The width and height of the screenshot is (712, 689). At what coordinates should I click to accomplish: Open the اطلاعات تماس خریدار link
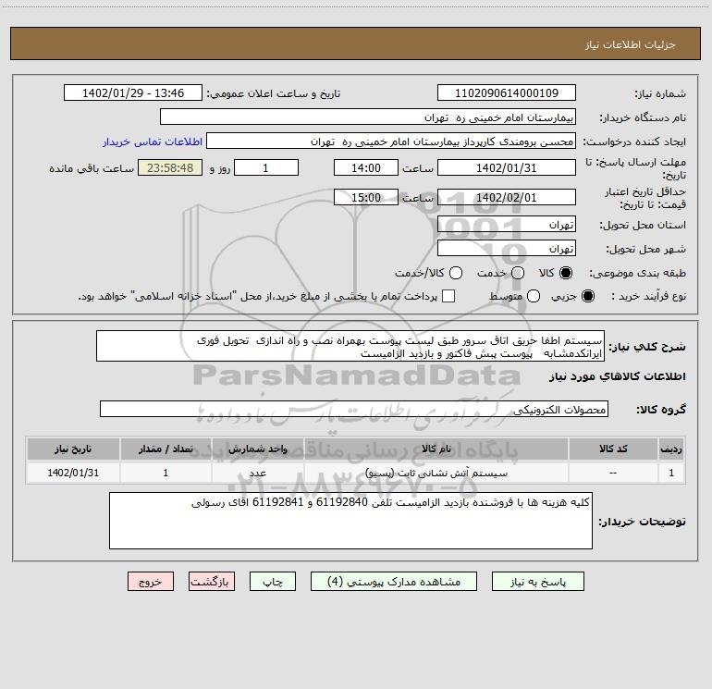tap(153, 141)
